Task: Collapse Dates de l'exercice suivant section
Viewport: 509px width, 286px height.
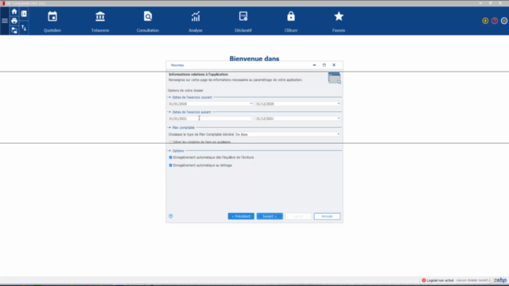Action: pyautogui.click(x=169, y=112)
